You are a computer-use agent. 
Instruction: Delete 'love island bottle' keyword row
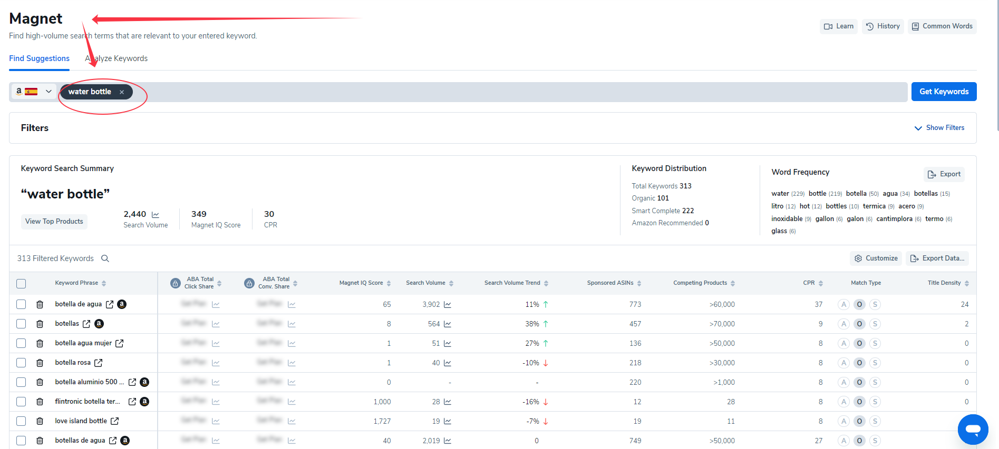point(40,421)
